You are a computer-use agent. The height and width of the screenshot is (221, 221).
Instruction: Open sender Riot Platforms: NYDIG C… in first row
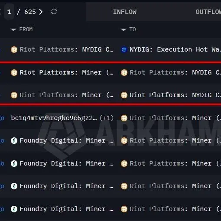pyautogui.click(x=66, y=49)
